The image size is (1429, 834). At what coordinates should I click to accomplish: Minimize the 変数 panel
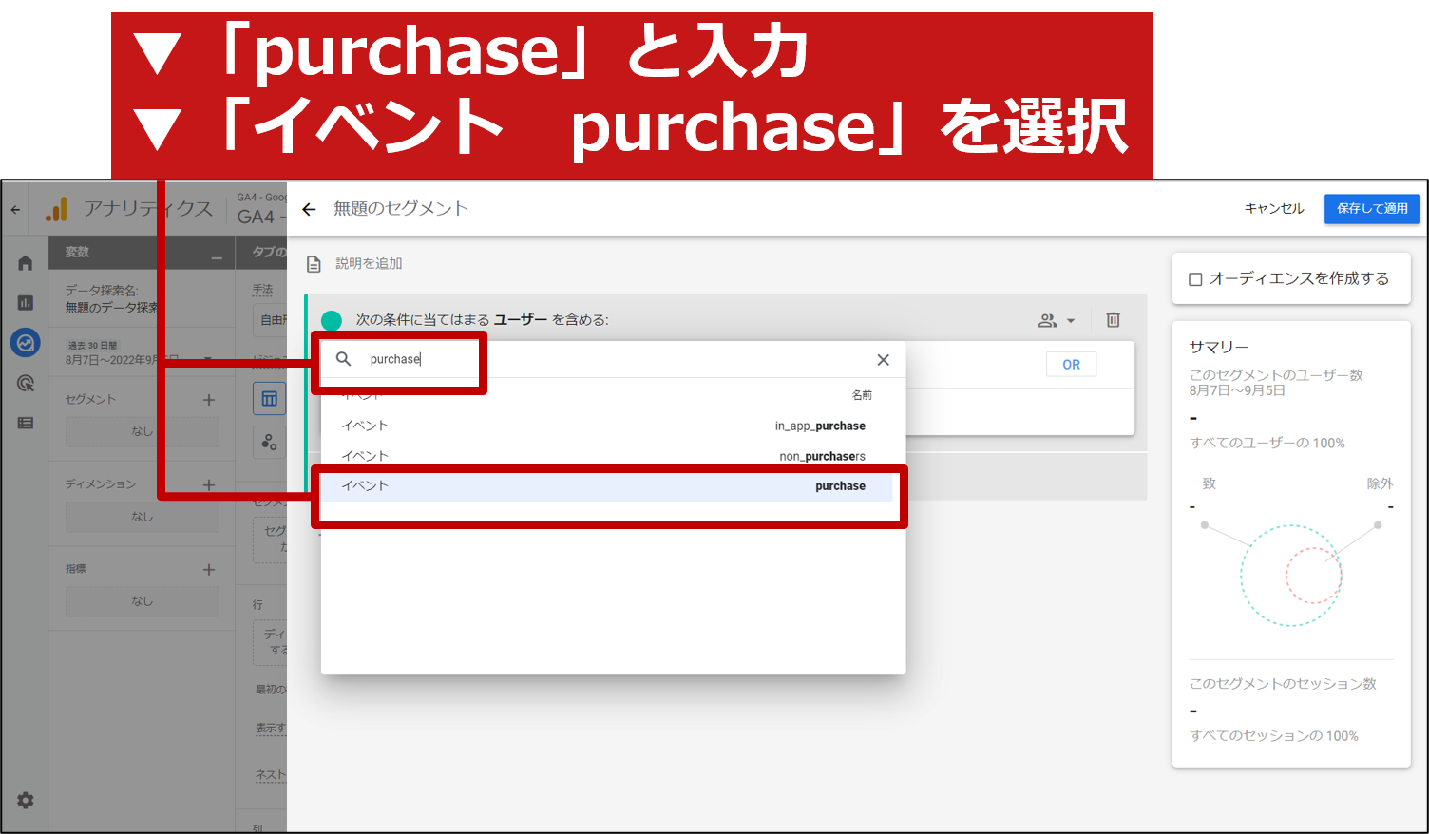tap(217, 256)
